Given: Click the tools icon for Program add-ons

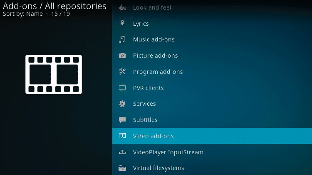Looking at the screenshot, I should click(122, 72).
